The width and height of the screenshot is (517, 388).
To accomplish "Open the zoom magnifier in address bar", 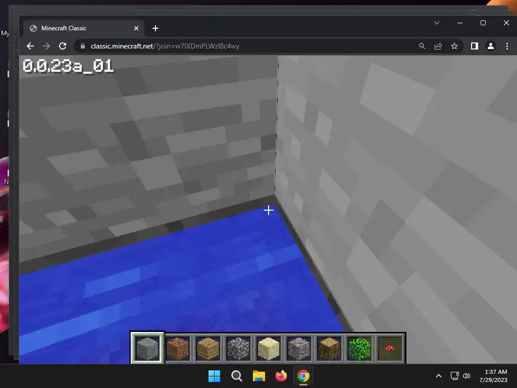I will (x=422, y=46).
